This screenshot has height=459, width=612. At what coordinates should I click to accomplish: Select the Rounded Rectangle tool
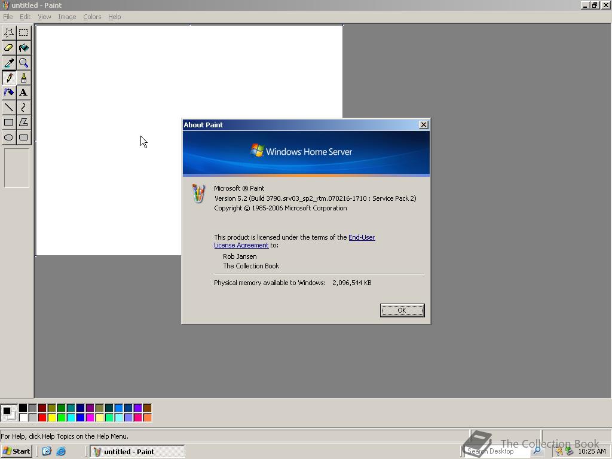pyautogui.click(x=24, y=137)
